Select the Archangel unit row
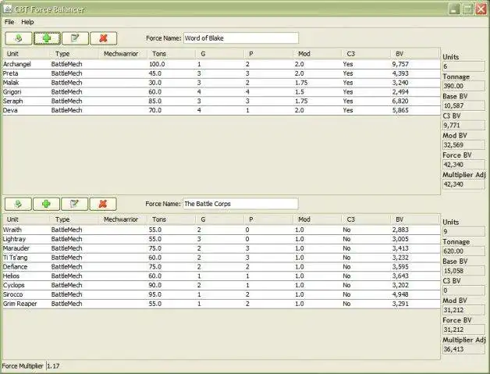 click(x=222, y=64)
